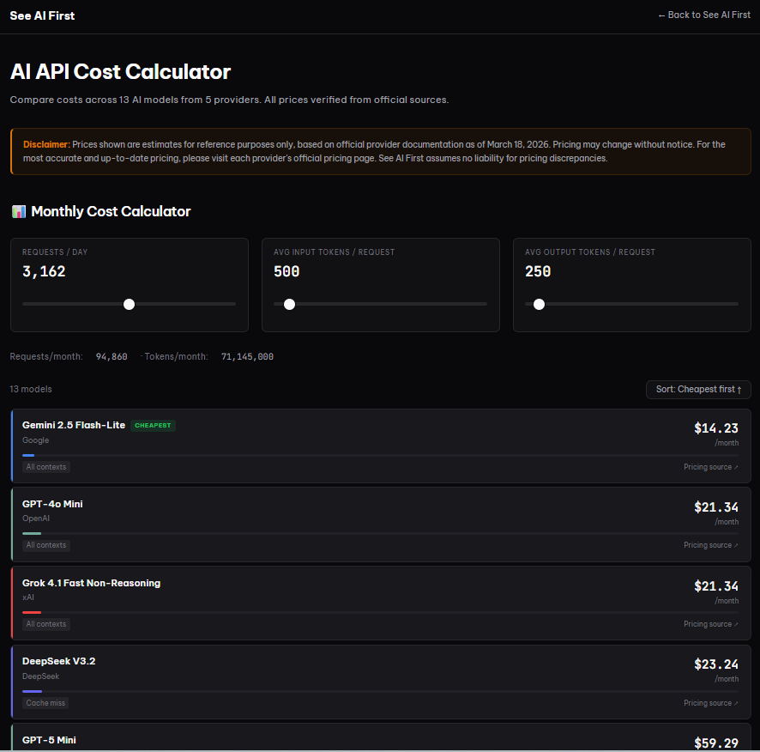
Task: Click the See AI First logo text
Action: click(42, 16)
